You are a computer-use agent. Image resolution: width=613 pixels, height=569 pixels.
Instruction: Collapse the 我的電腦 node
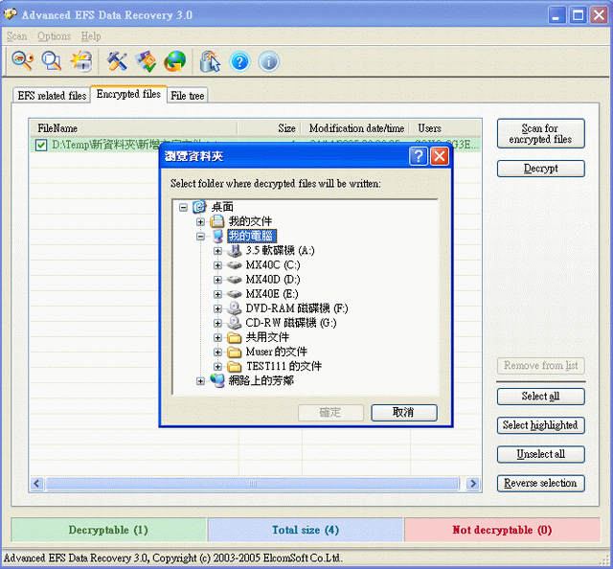[200, 237]
